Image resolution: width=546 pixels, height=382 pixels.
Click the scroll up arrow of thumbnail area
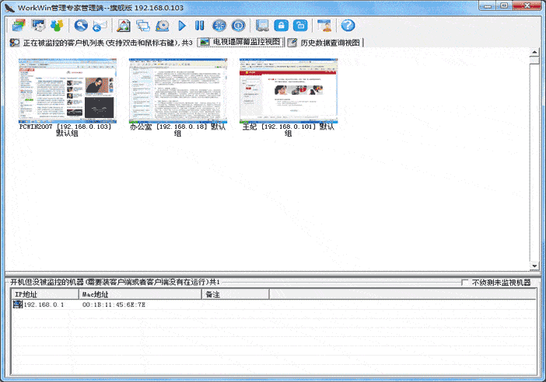534,53
